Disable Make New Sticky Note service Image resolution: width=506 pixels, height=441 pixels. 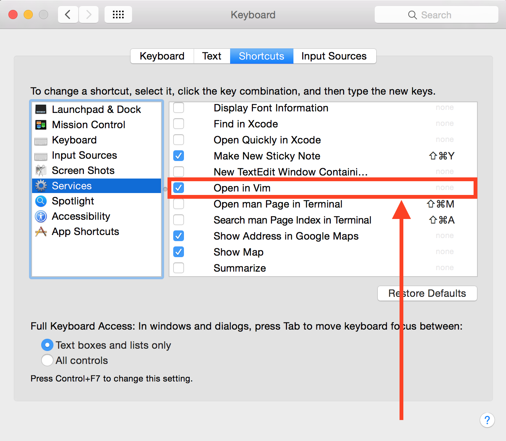179,156
